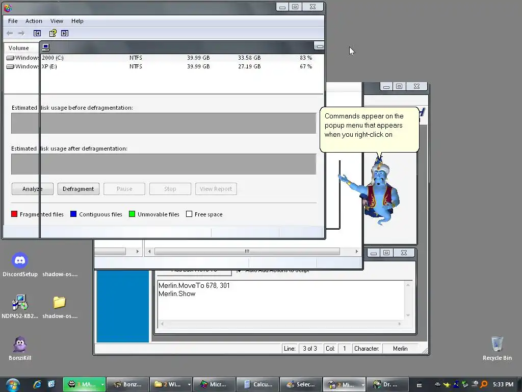Click the second quick launch icon
This screenshot has width=522, height=392.
point(51,384)
